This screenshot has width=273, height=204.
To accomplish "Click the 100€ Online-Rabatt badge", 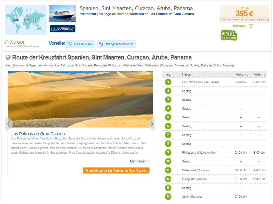I will [229, 35].
